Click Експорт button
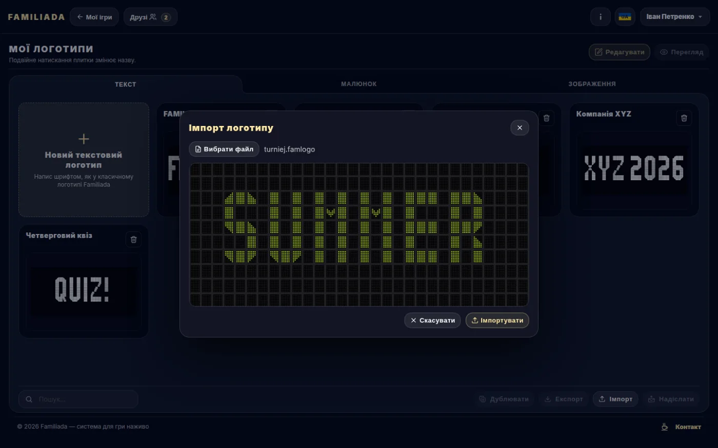Image resolution: width=718 pixels, height=448 pixels. pyautogui.click(x=563, y=399)
